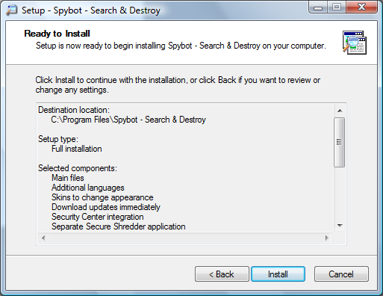Click the vertical scrollbar thumb

[339, 142]
